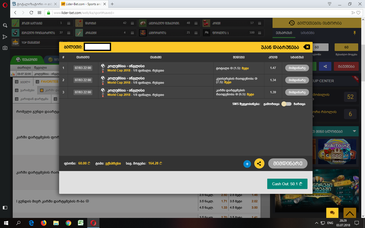Open Opera tab menu dropdown in title bar
This screenshot has height=228, width=365.
click(329, 4)
